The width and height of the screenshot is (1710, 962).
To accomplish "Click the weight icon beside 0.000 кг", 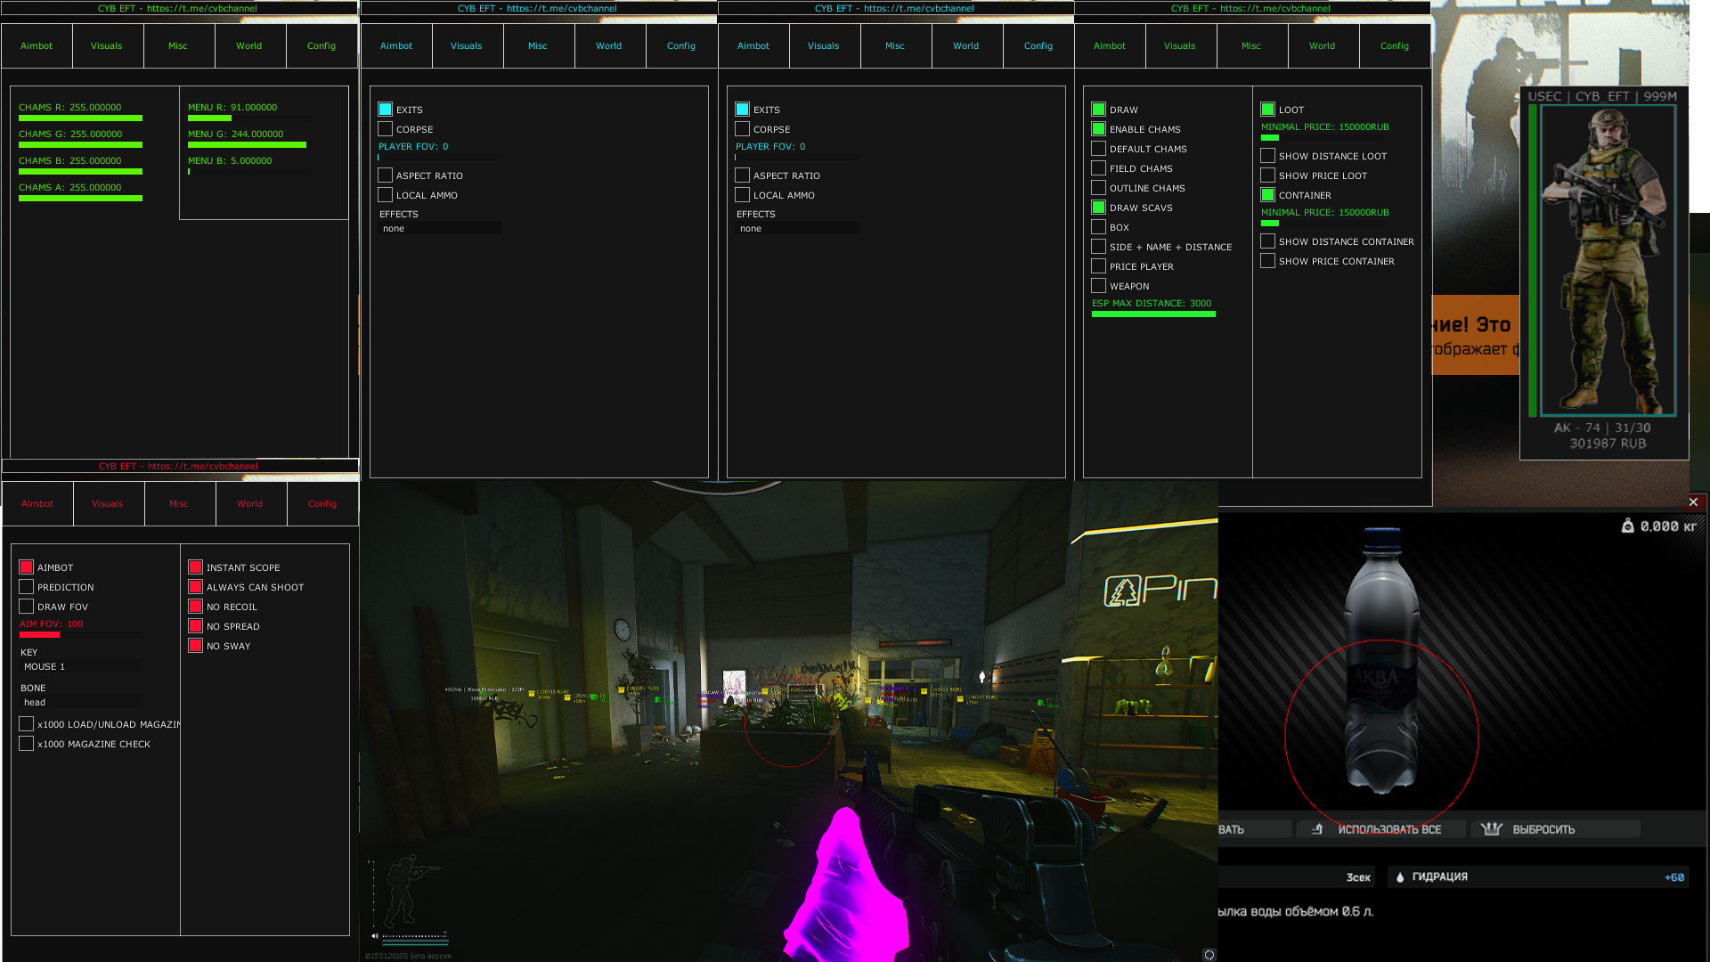I will [x=1627, y=526].
